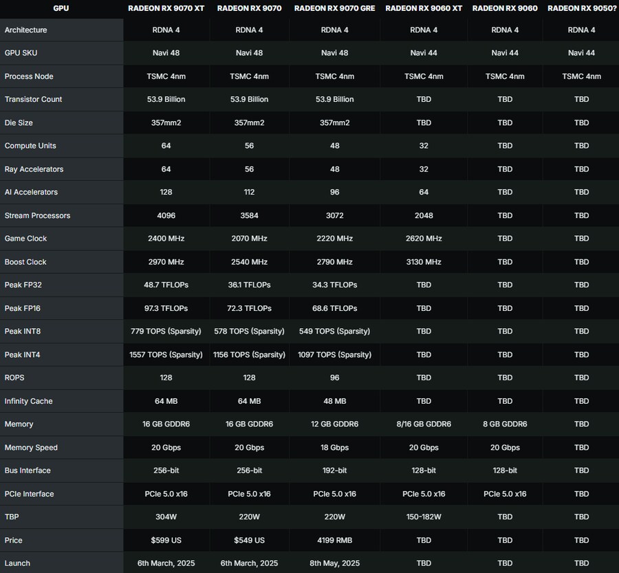
Task: Select the Memory Speed row label
Action: pyautogui.click(x=31, y=447)
